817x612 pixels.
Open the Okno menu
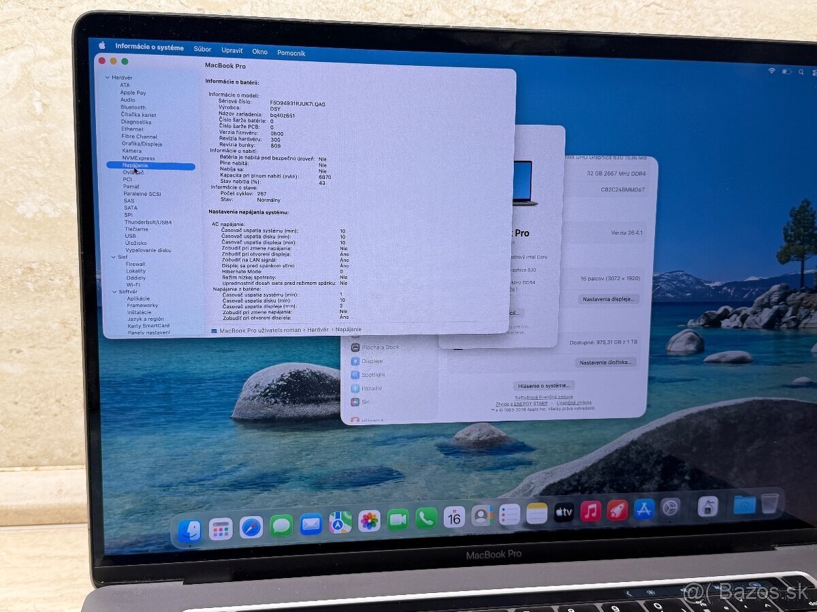(x=259, y=52)
